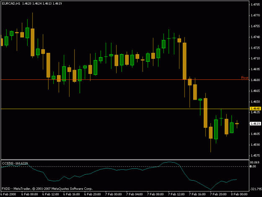Click the 6 Feb 16:00 time label

72,194
